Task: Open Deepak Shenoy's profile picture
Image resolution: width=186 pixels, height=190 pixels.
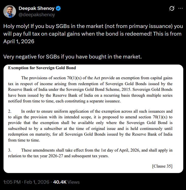Action: tap(9, 11)
